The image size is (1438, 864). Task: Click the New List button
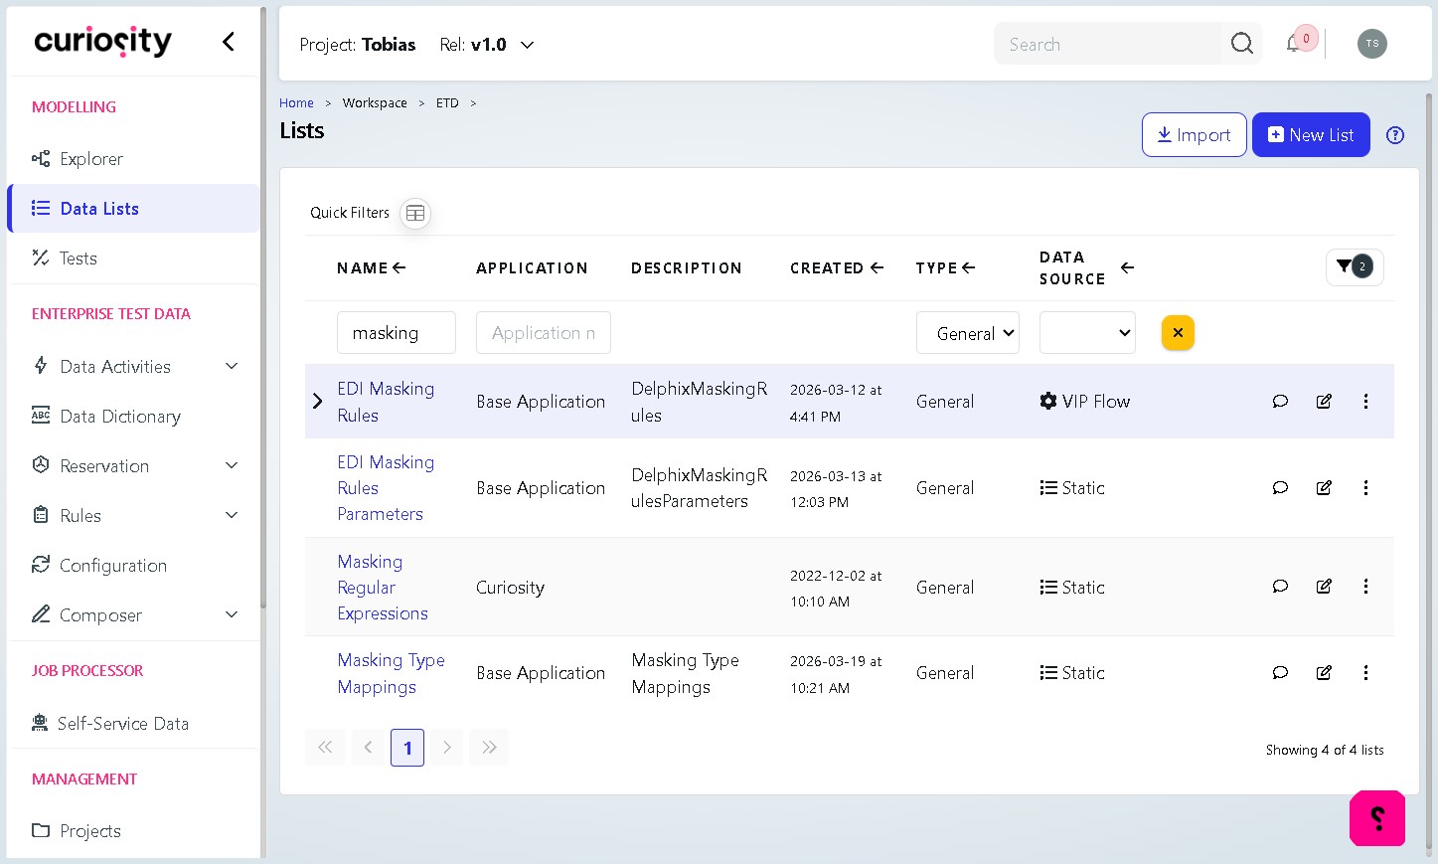1311,134
